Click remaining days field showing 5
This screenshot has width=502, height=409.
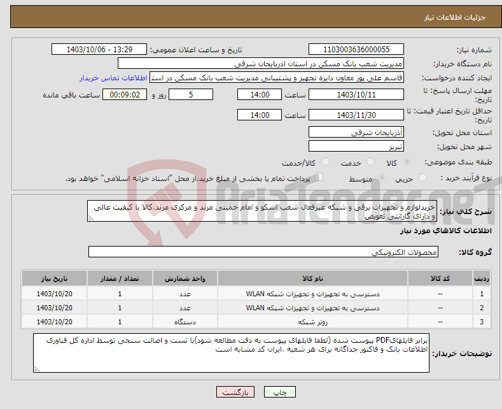coord(191,94)
